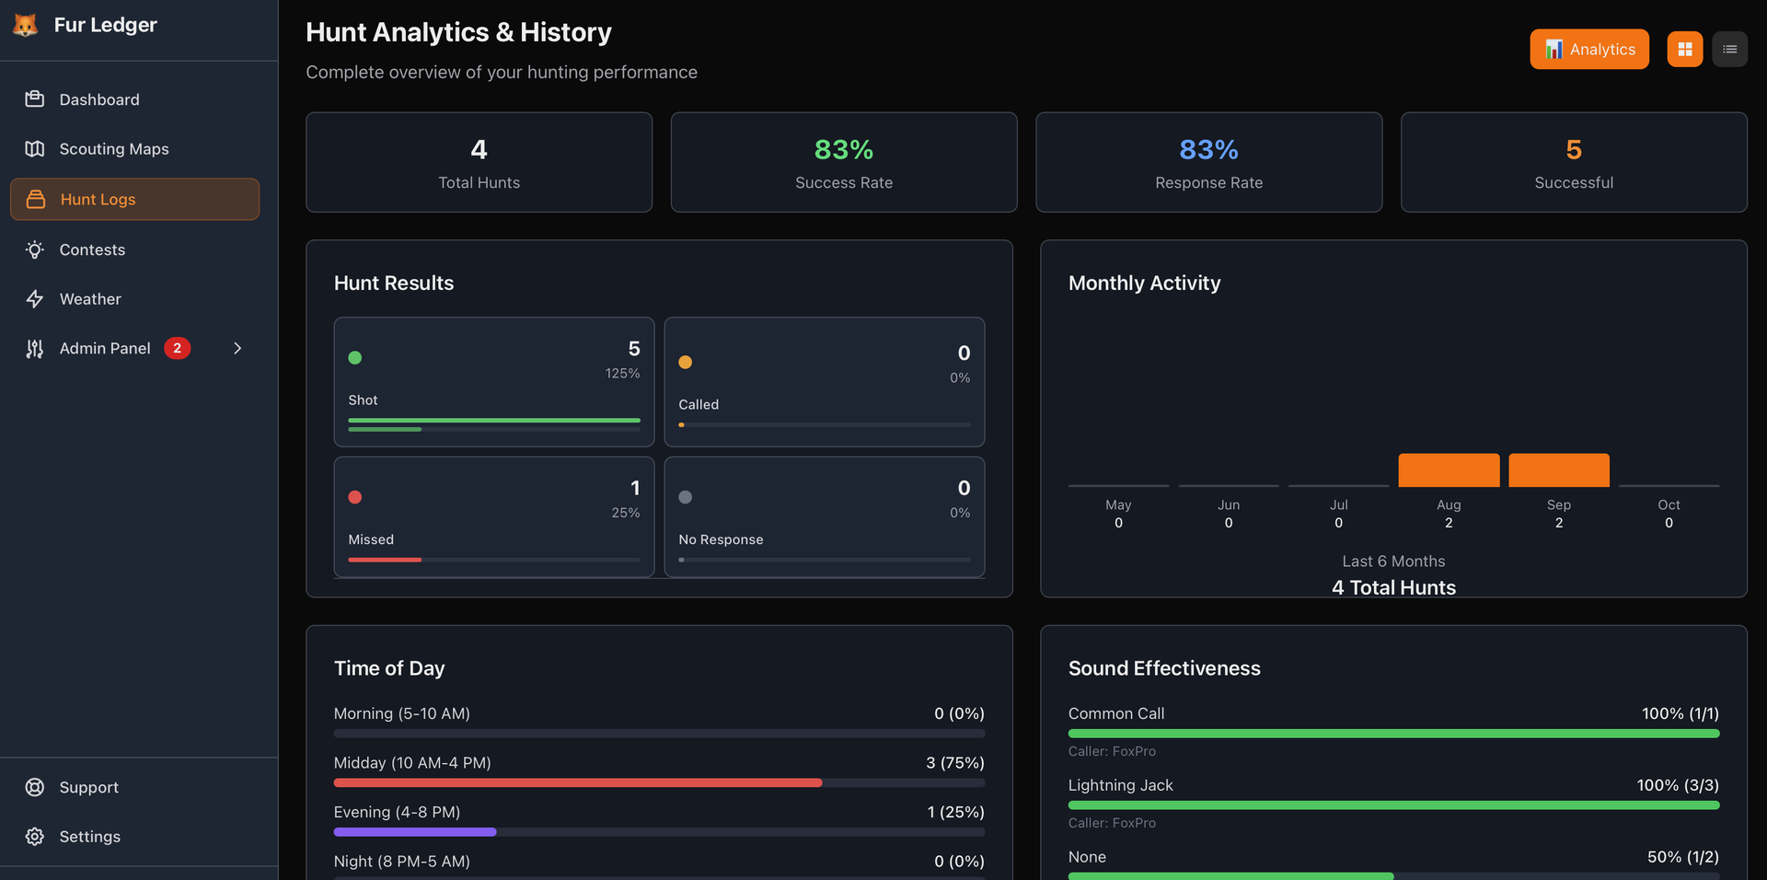Switch to grid view layout

coord(1684,49)
